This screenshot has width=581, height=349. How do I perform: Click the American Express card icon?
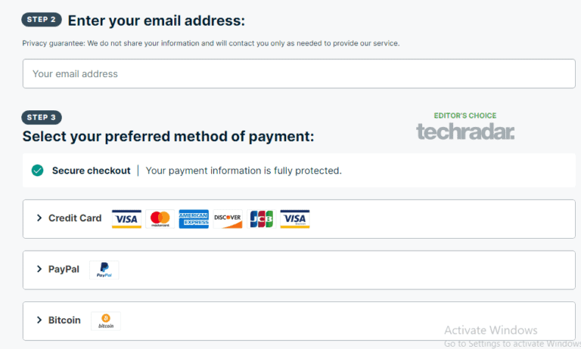194,219
